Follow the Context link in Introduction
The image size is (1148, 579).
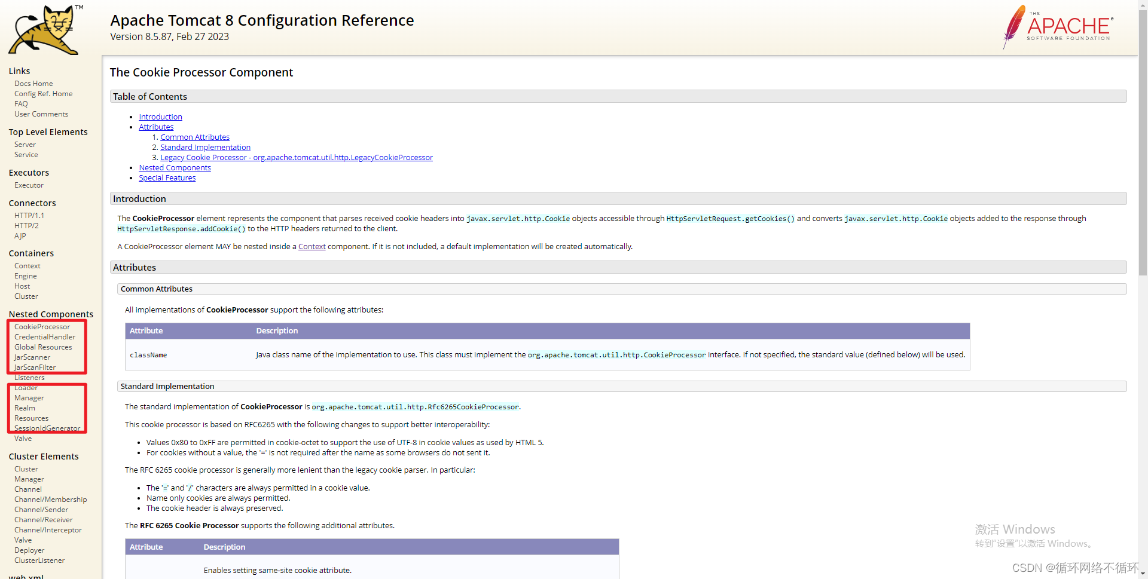pyautogui.click(x=312, y=247)
